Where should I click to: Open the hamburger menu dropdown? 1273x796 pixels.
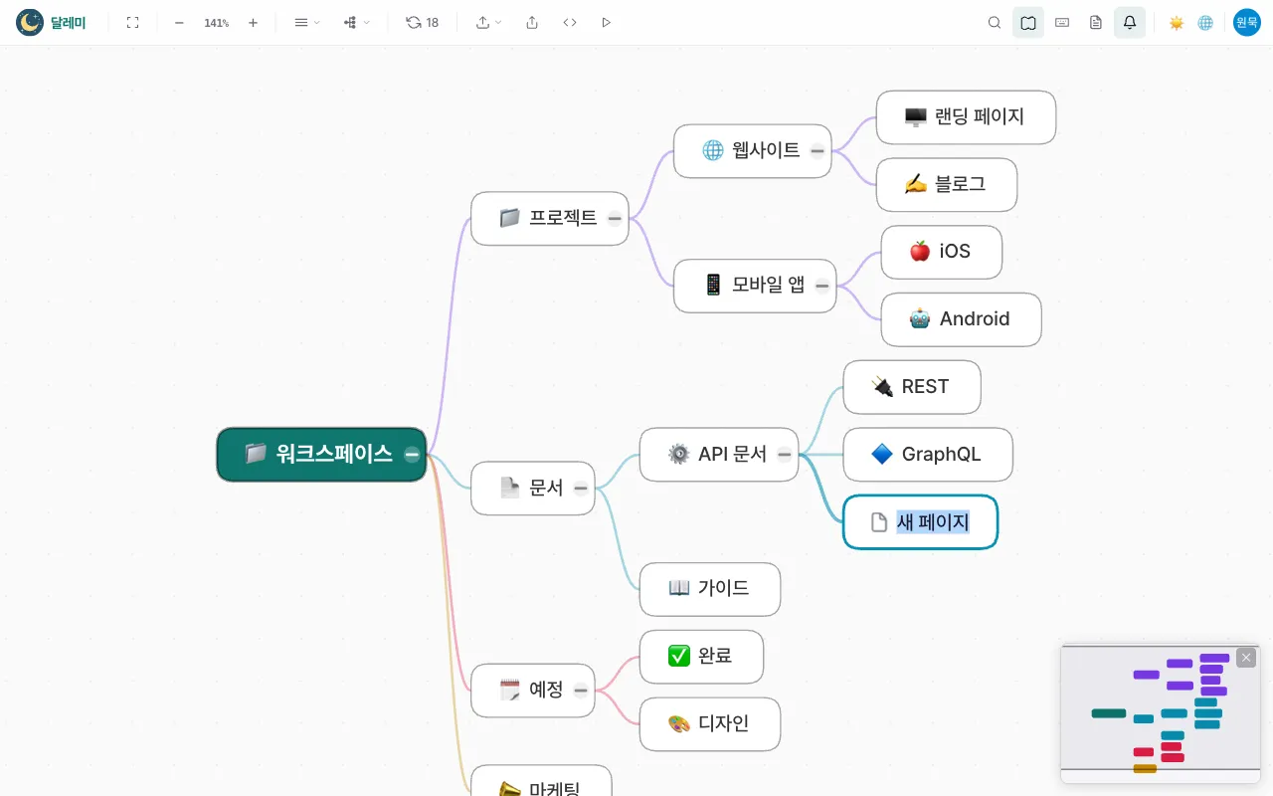pyautogui.click(x=306, y=22)
